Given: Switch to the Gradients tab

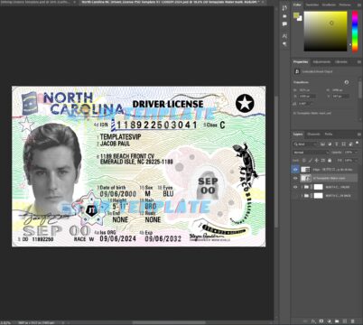Looking at the screenshot, I should (x=329, y=5).
